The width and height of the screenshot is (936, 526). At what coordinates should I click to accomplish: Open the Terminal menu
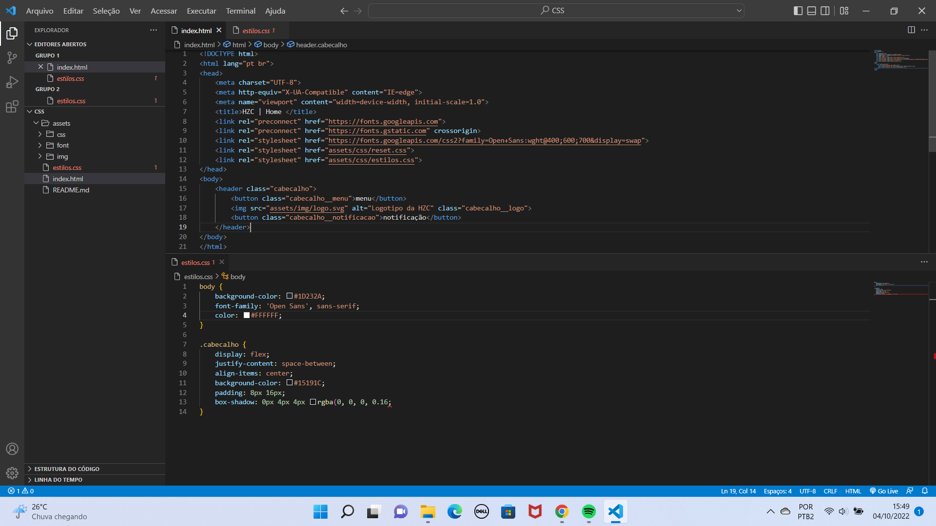tap(240, 11)
